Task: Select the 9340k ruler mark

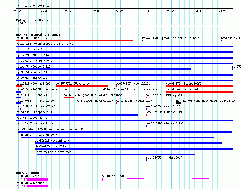Action: [x=222, y=11]
